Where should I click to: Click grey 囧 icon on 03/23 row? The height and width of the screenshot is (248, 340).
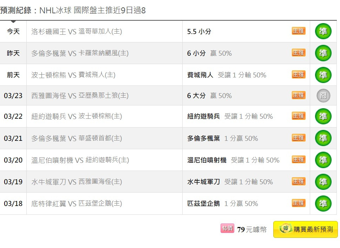[x=323, y=96]
